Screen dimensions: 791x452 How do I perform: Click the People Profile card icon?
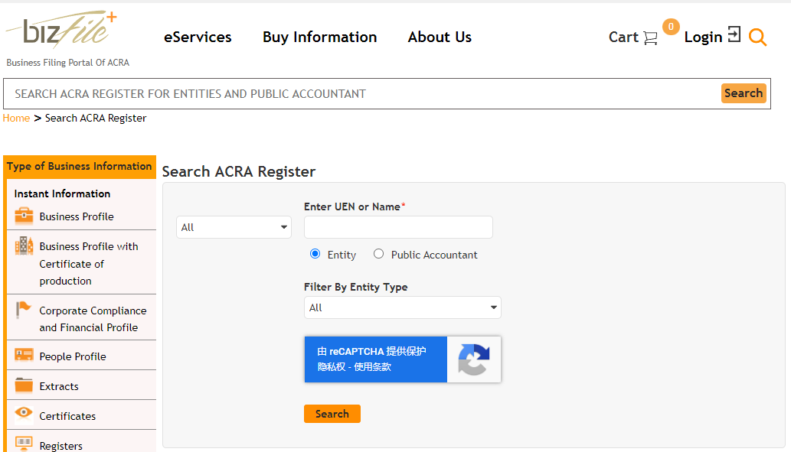24,356
